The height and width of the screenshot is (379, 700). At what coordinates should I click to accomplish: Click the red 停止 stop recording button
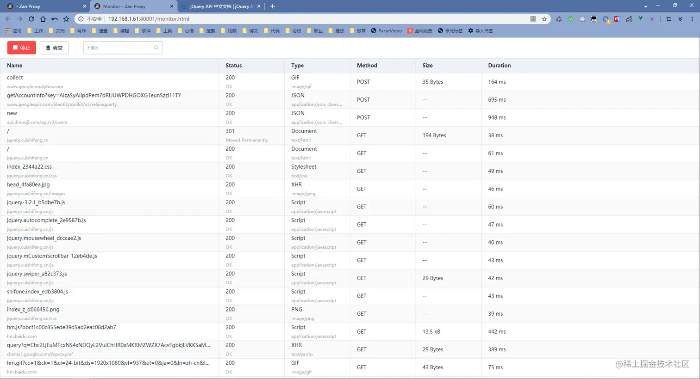point(22,48)
